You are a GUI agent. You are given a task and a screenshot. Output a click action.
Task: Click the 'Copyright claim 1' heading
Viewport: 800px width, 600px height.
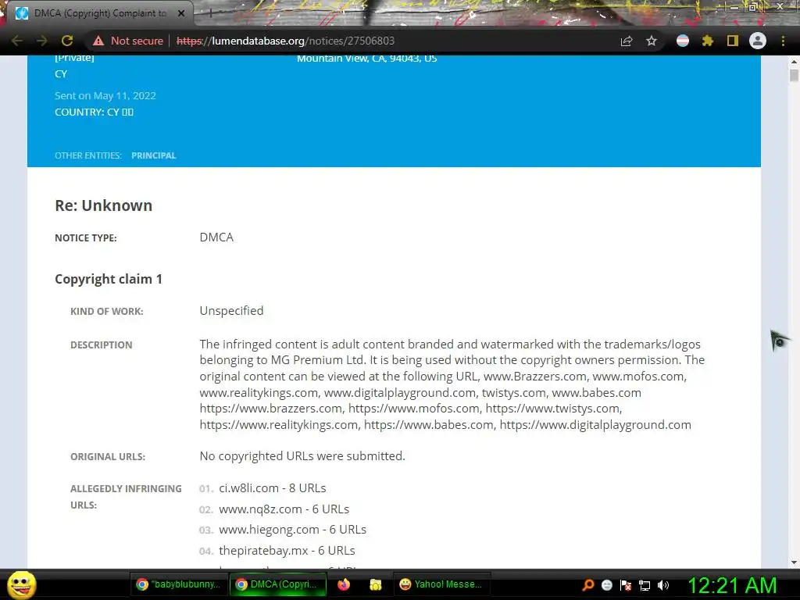tap(108, 279)
